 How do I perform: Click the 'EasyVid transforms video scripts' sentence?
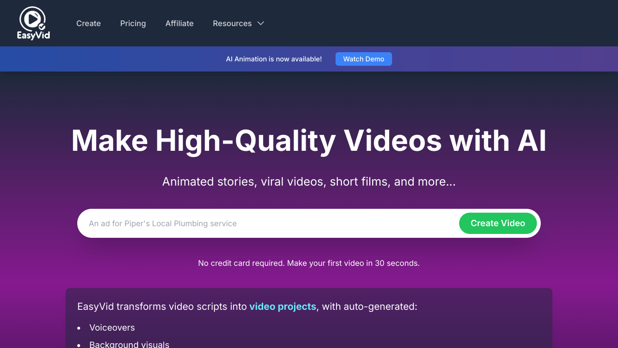point(162,306)
